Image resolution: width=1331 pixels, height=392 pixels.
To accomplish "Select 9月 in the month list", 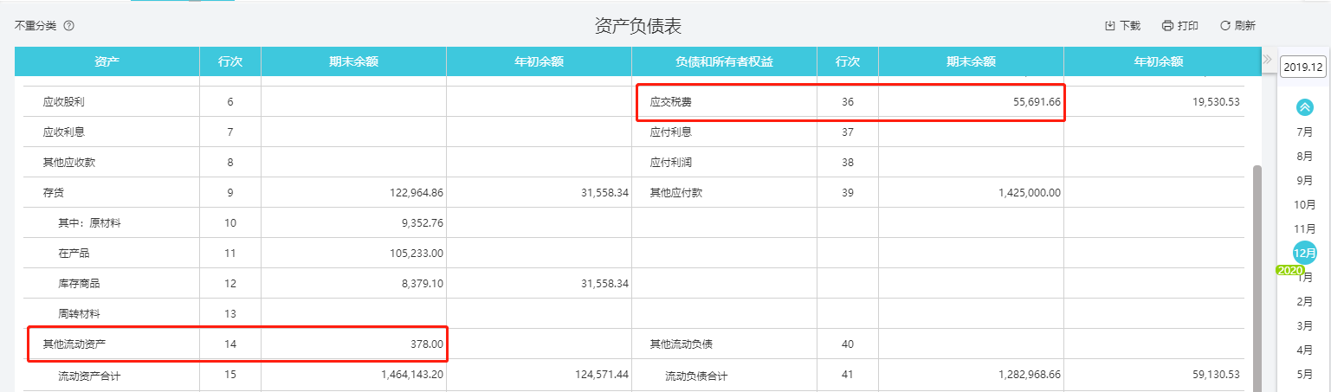I will click(1304, 181).
